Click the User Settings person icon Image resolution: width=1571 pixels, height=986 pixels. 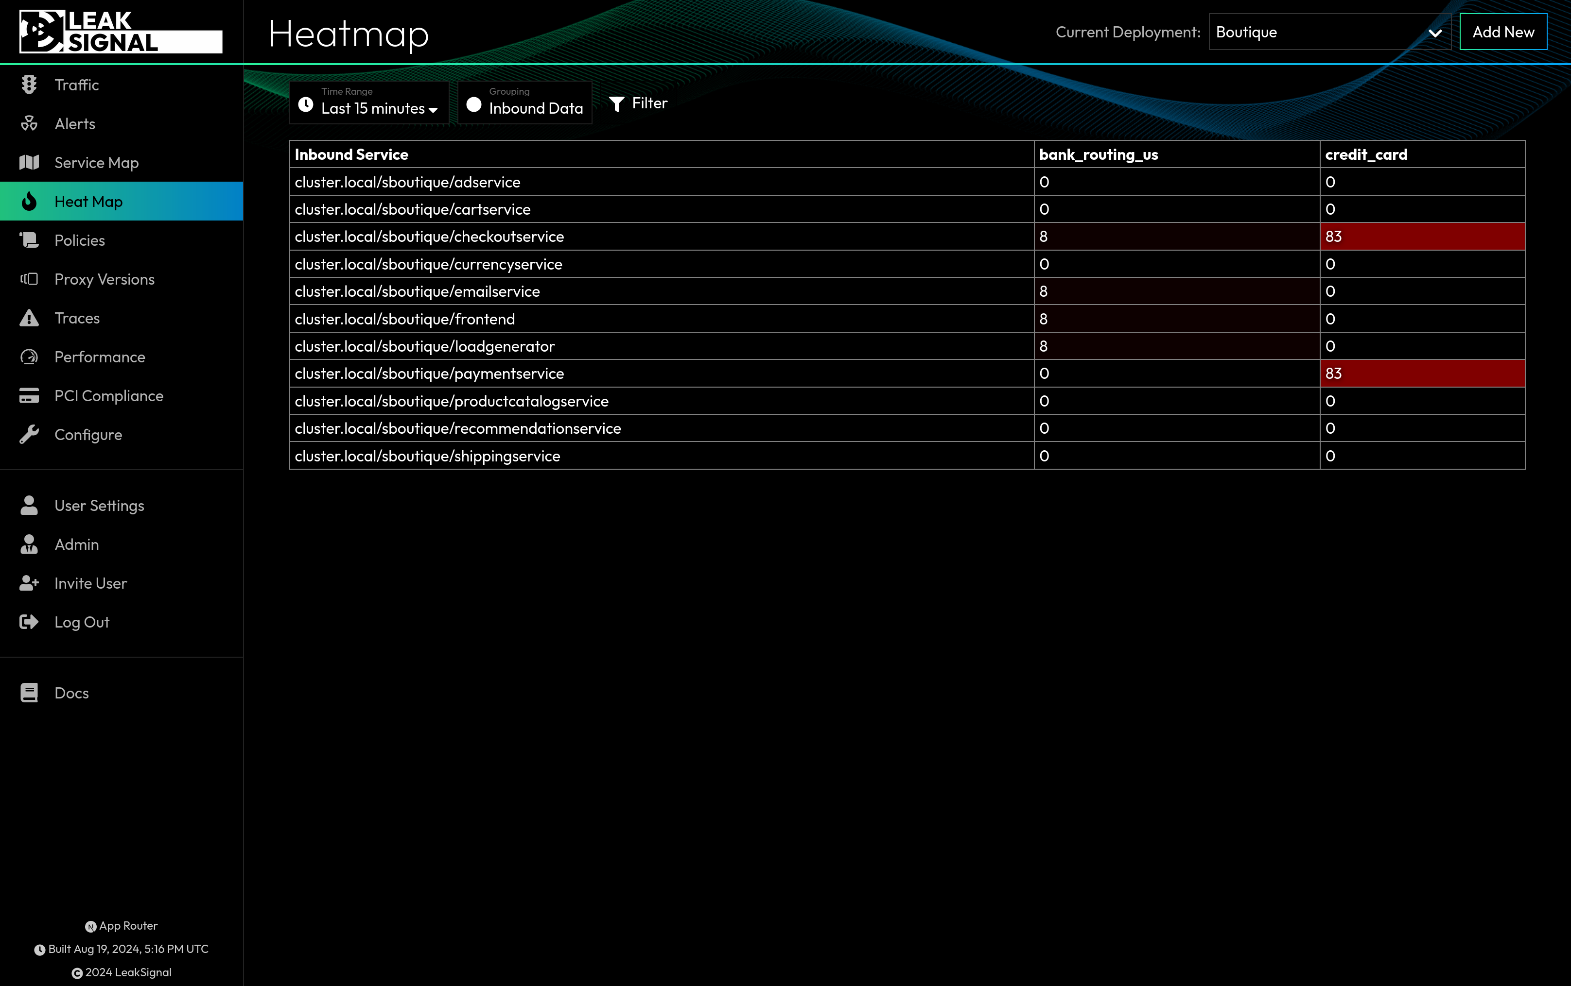[x=29, y=506]
